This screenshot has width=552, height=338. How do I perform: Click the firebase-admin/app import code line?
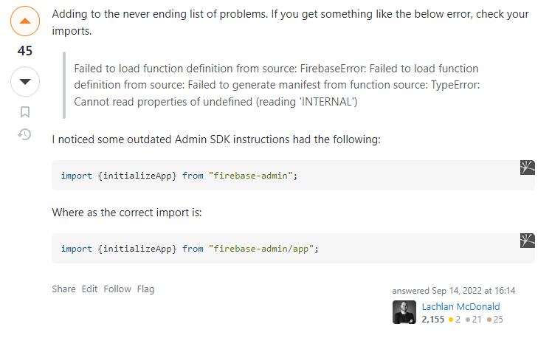(190, 249)
